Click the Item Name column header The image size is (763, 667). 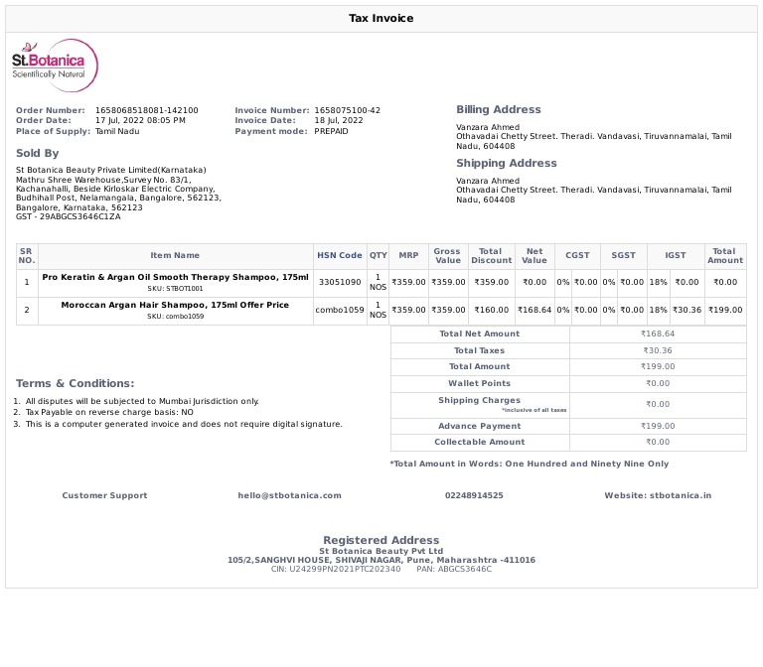[x=175, y=256]
